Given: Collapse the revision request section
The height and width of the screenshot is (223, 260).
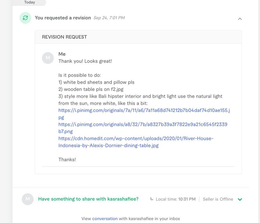Looking at the screenshot, I should point(240,19).
